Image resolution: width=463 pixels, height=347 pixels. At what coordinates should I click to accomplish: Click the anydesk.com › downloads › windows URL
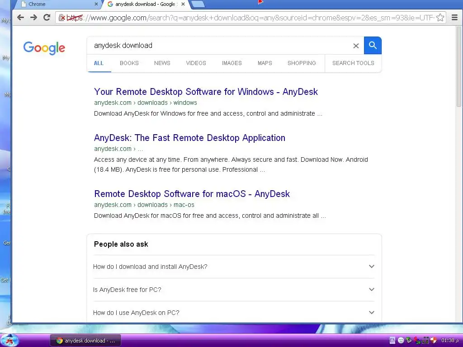click(145, 103)
